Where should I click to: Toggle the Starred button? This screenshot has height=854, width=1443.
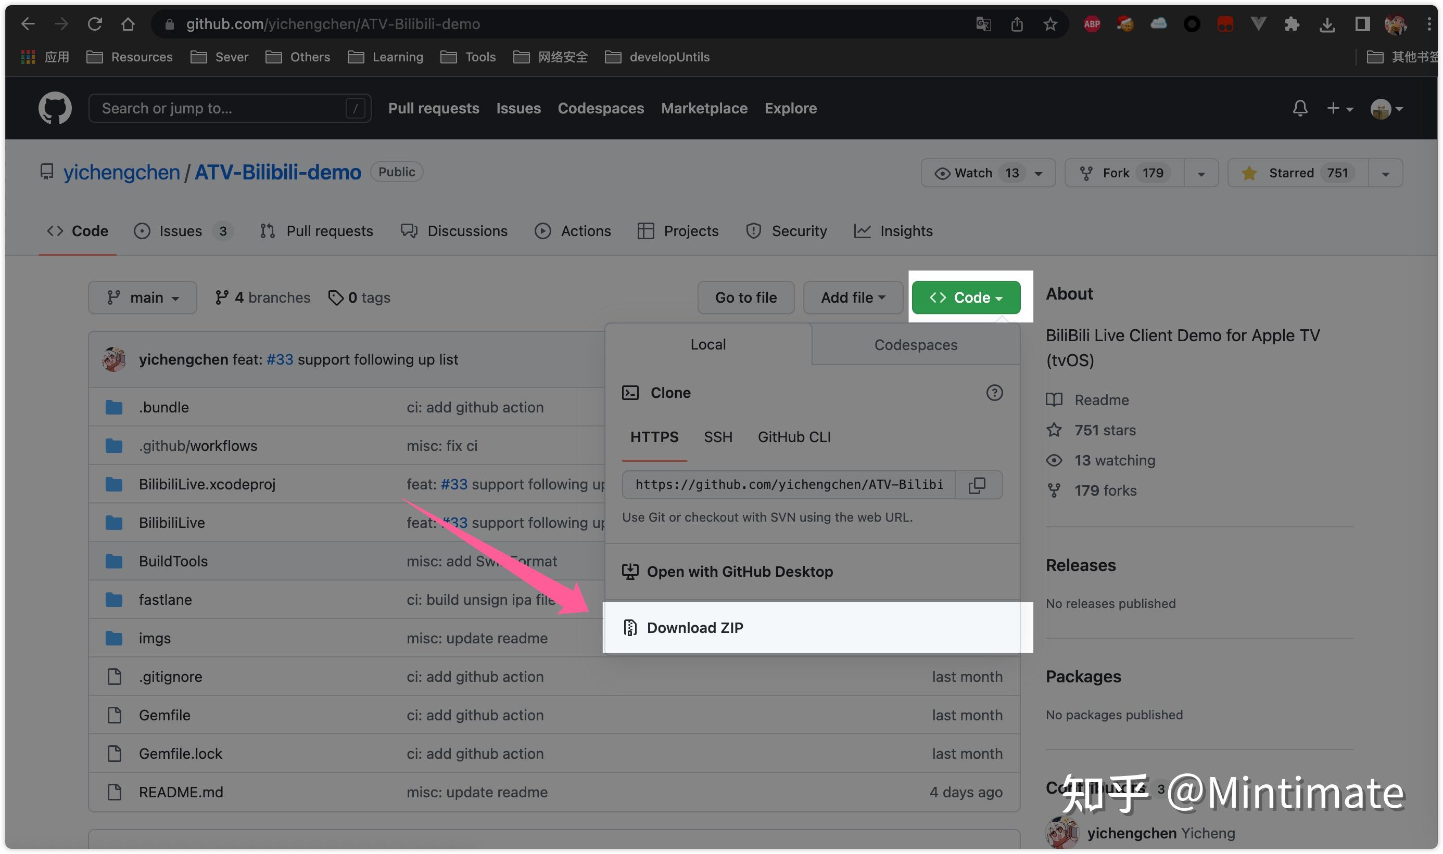click(x=1290, y=173)
